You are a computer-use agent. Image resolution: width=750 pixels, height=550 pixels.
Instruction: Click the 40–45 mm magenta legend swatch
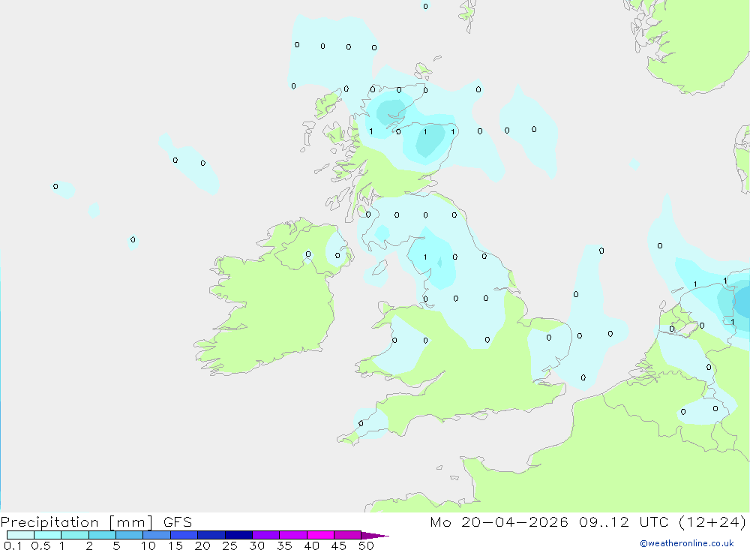[320, 535]
